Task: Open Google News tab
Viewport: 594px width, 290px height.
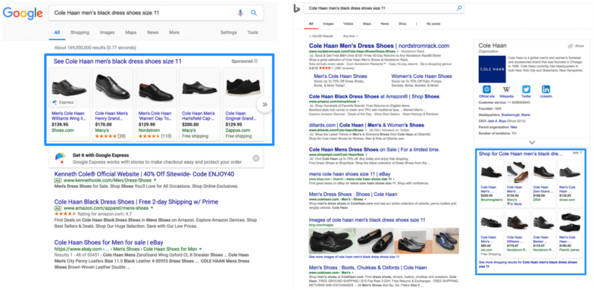Action: point(153,33)
